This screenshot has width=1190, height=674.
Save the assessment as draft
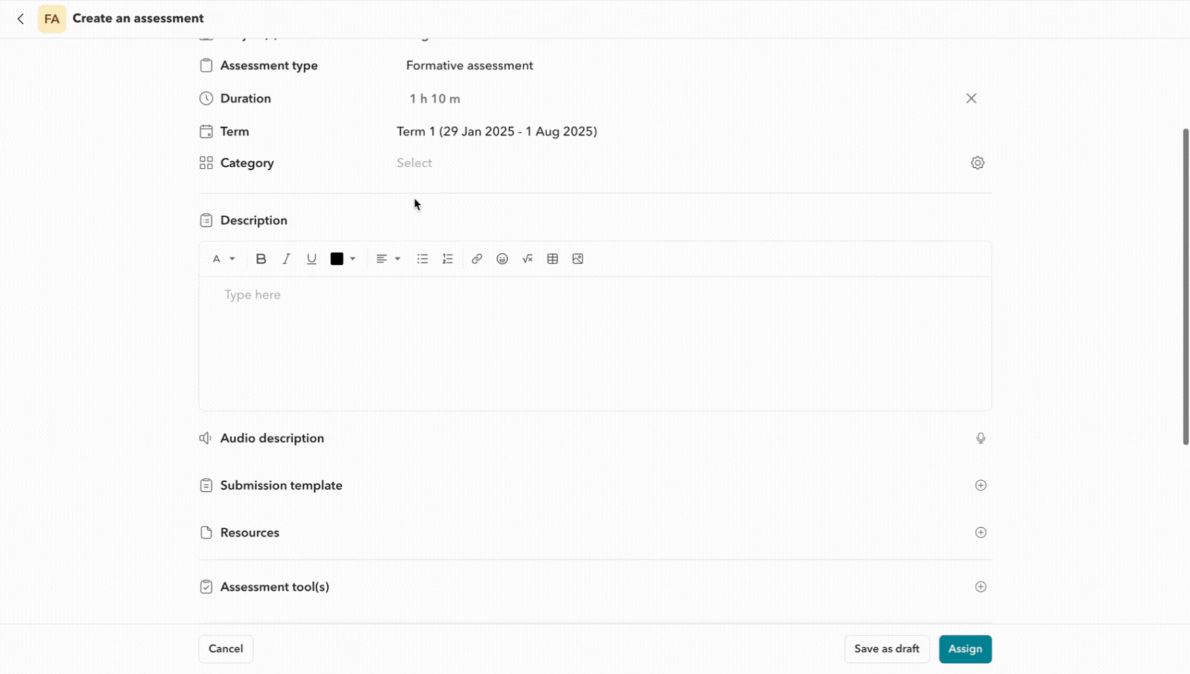click(x=886, y=648)
